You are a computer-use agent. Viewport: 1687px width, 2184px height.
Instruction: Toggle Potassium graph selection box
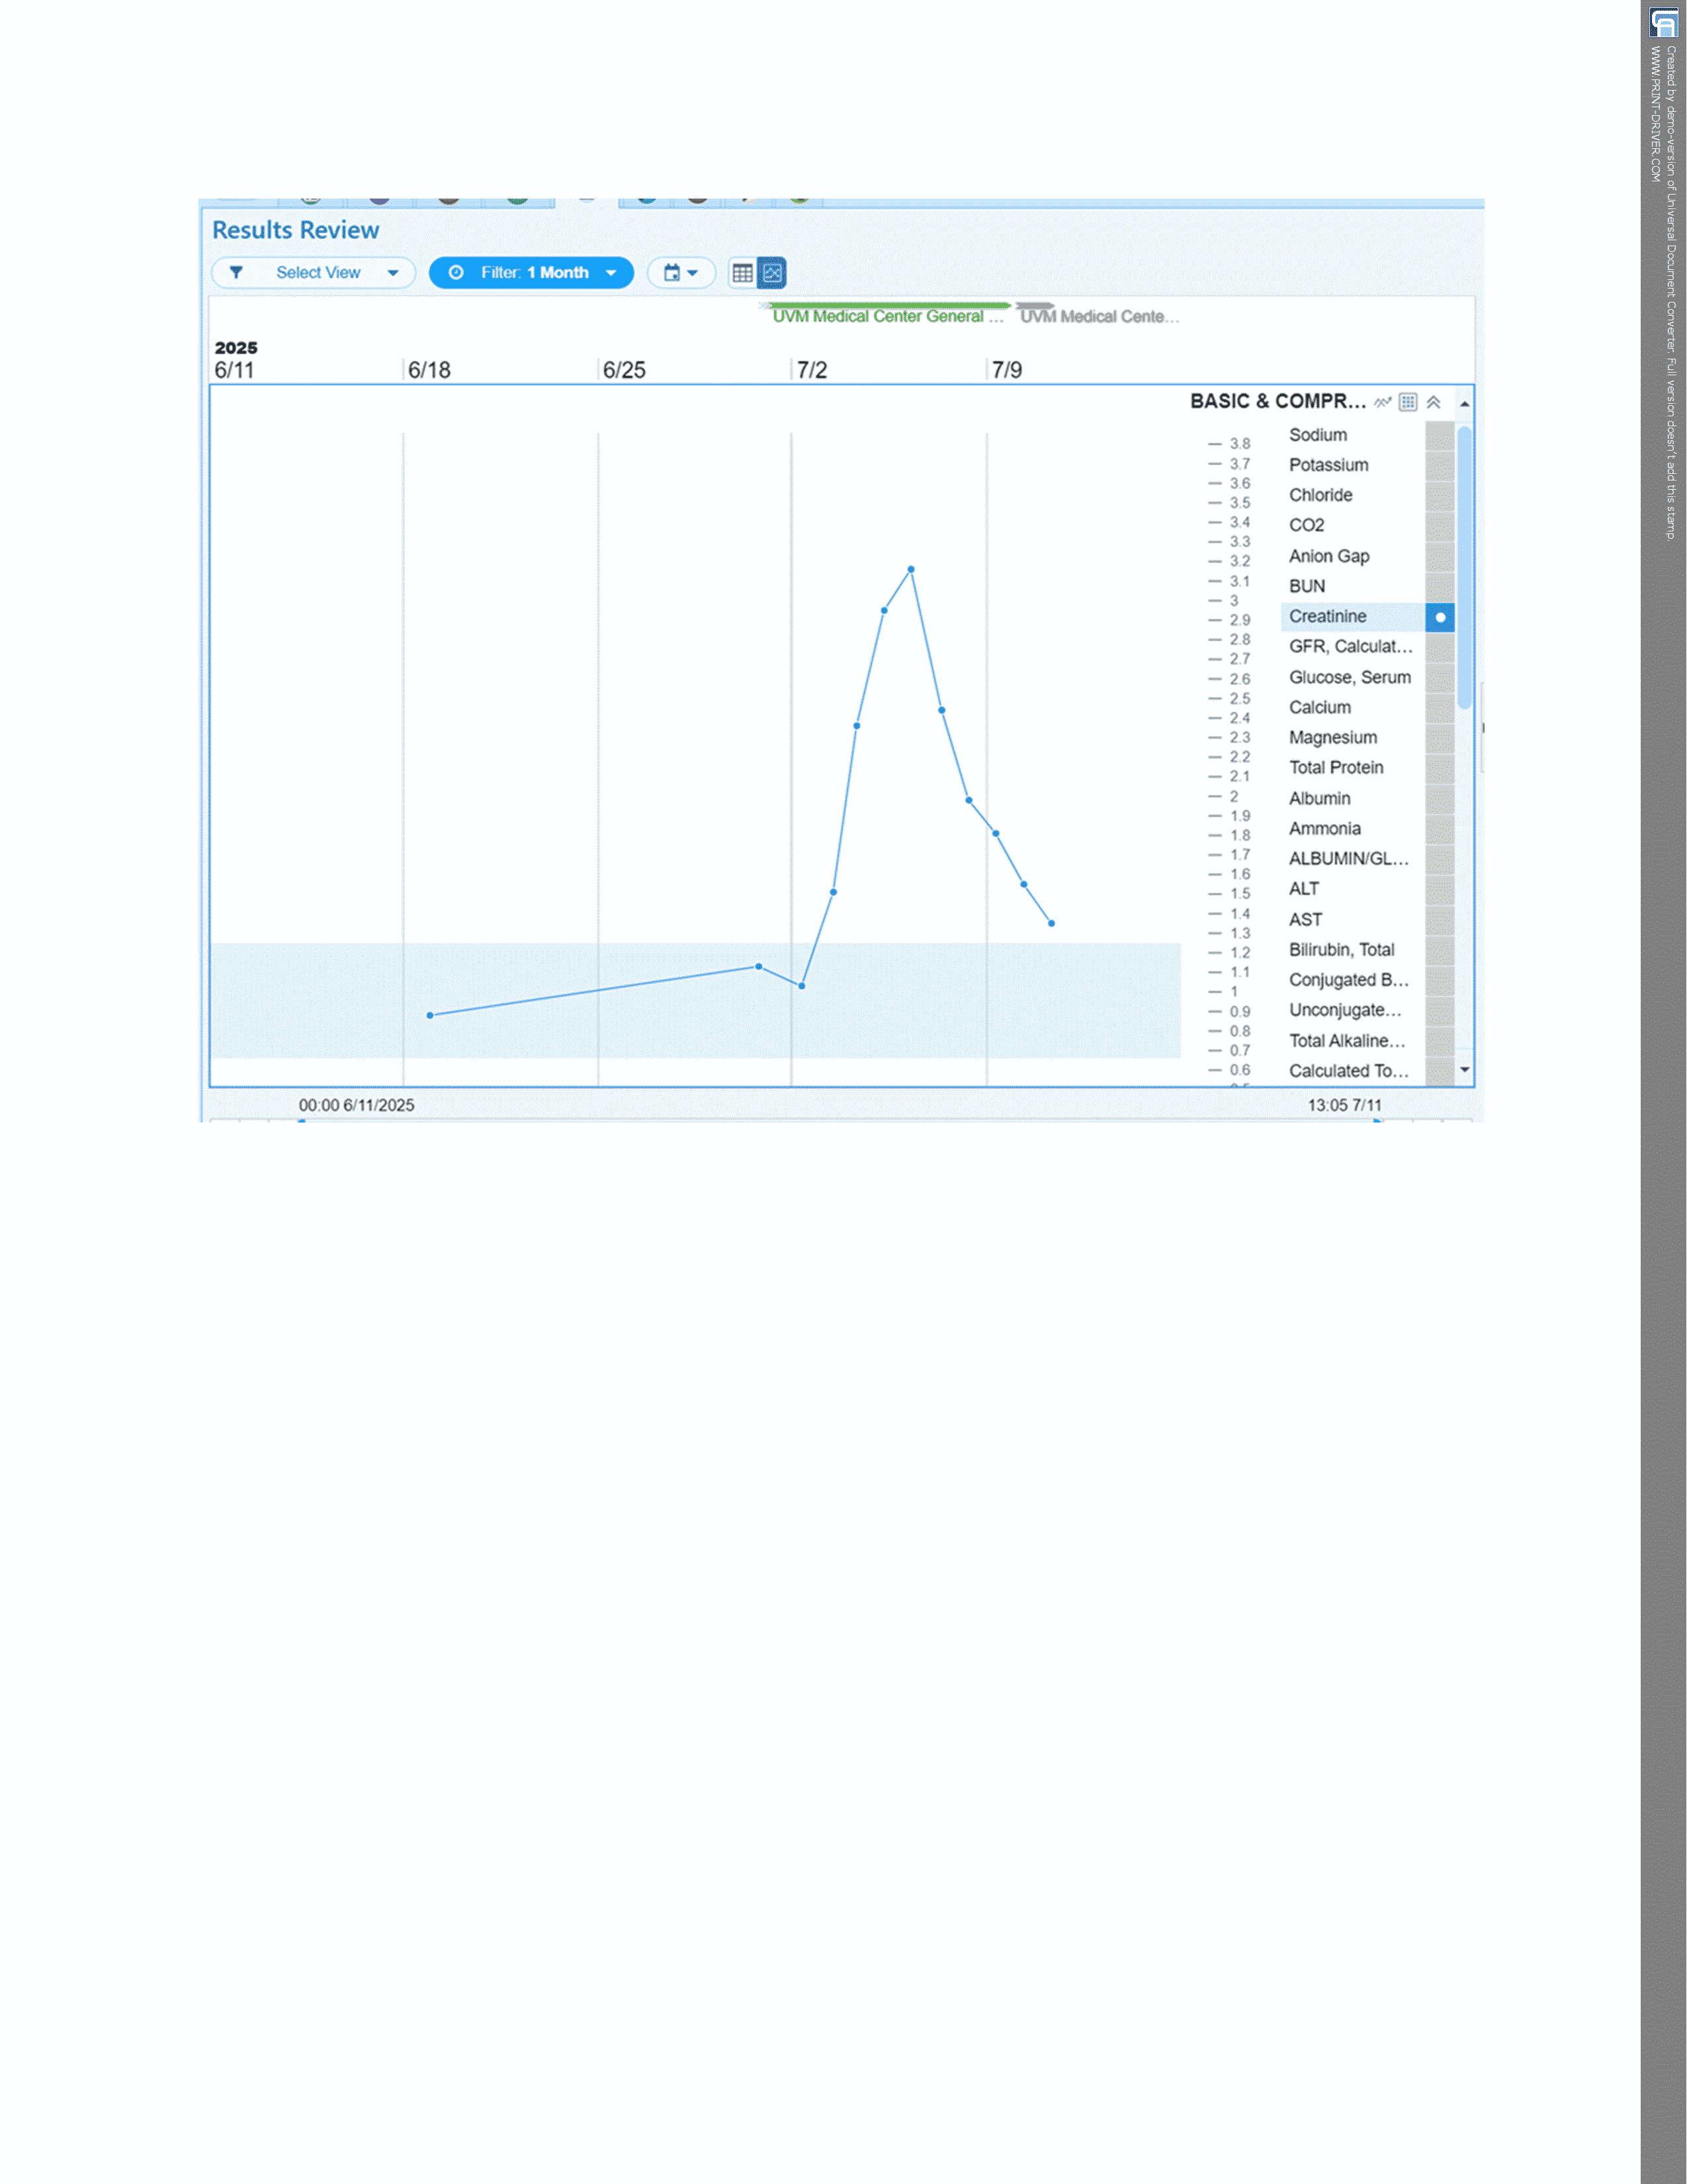point(1439,465)
